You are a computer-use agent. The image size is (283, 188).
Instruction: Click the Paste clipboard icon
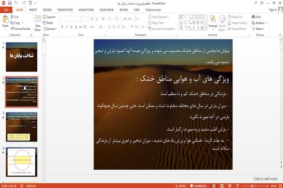tap(5, 19)
